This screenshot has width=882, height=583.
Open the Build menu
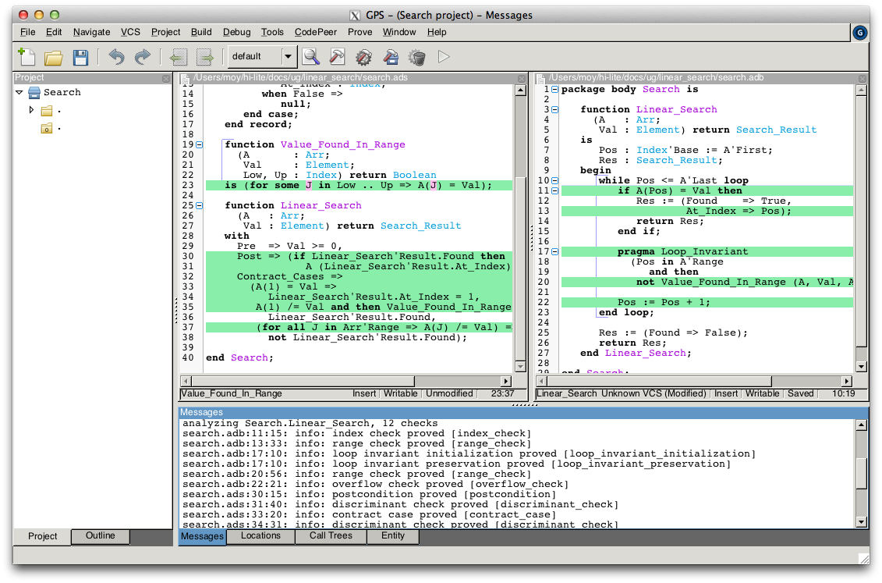click(x=201, y=32)
